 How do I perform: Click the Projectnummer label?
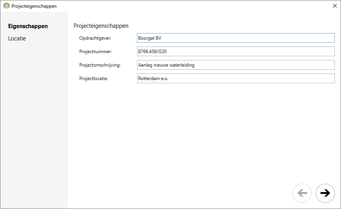pyautogui.click(x=95, y=52)
